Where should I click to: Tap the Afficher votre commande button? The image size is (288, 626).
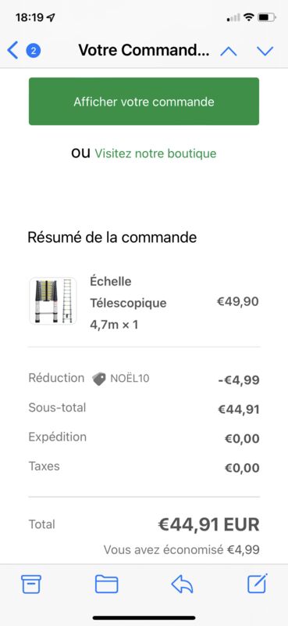tap(144, 102)
